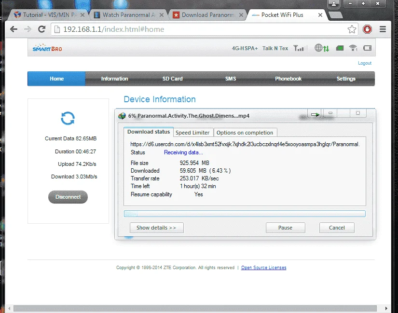398x313 pixels.
Task: Open the SMS menu item
Action: 231,79
